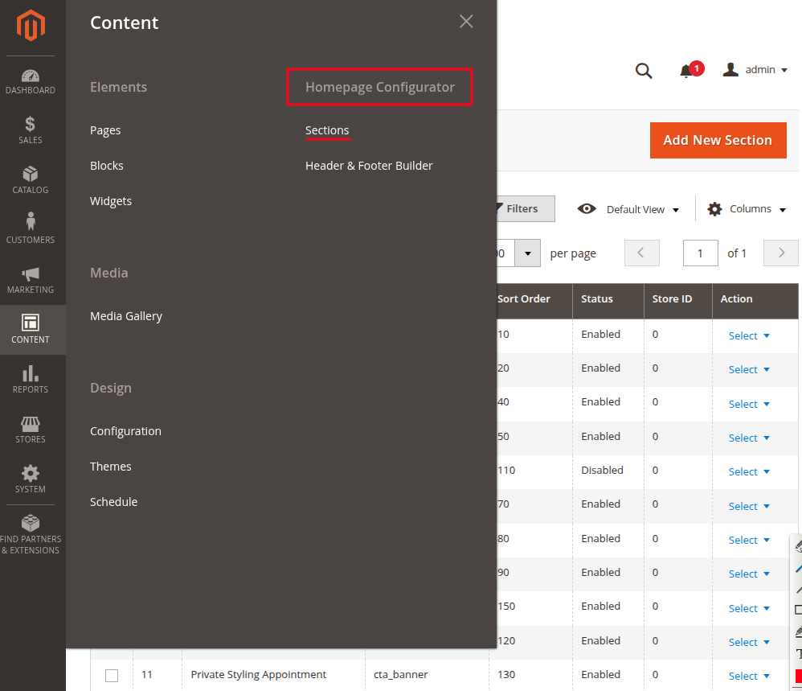Go to Widgets under Elements

coord(111,201)
